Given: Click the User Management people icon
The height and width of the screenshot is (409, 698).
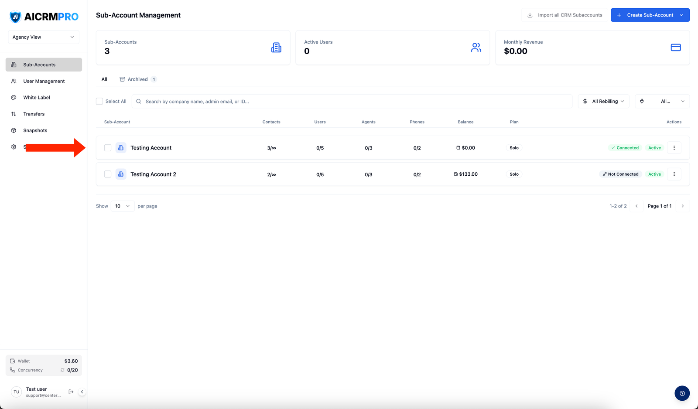Looking at the screenshot, I should (x=14, y=81).
